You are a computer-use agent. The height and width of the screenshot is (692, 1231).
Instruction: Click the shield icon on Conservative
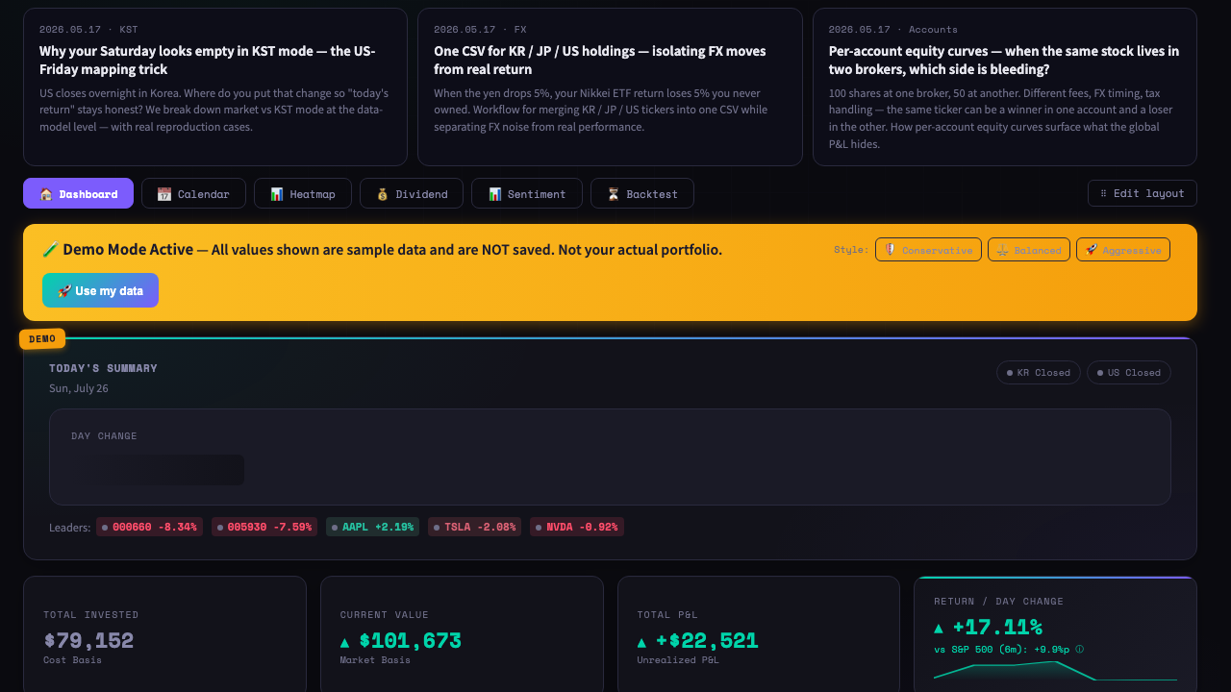coord(890,250)
